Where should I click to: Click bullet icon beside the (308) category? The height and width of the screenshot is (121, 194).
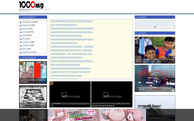(x=21, y=46)
